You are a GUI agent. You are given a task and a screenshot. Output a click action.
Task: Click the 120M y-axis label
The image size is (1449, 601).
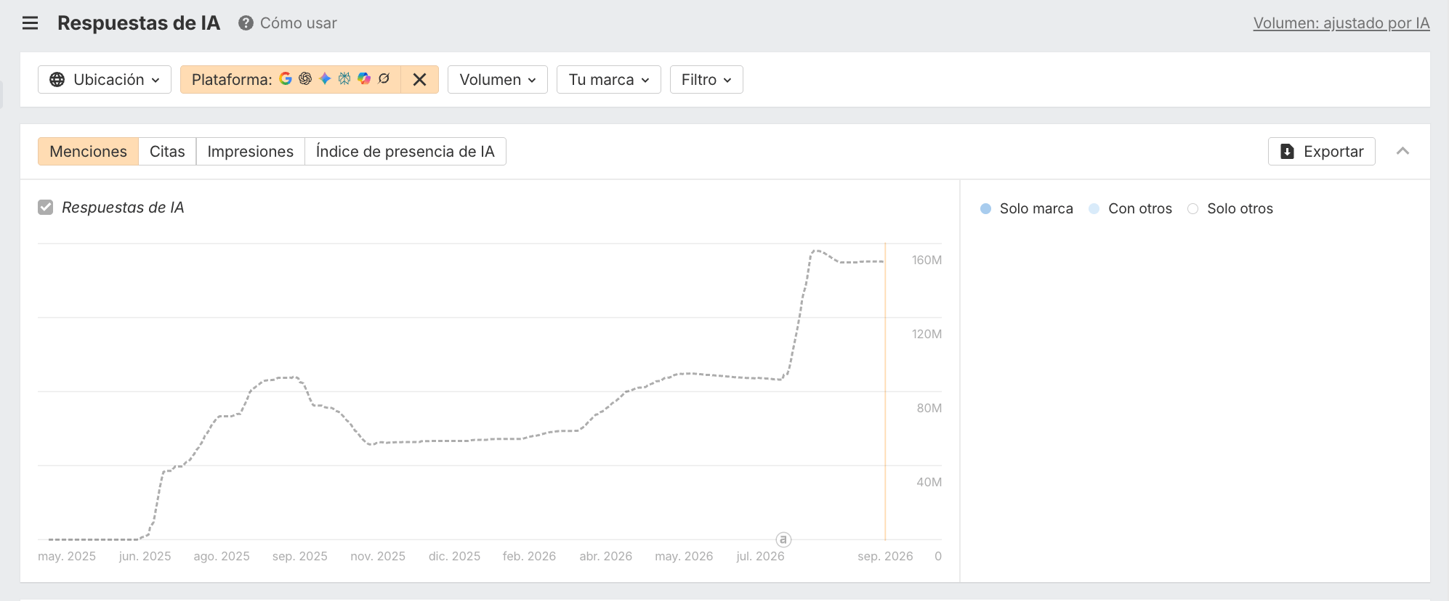(x=927, y=334)
